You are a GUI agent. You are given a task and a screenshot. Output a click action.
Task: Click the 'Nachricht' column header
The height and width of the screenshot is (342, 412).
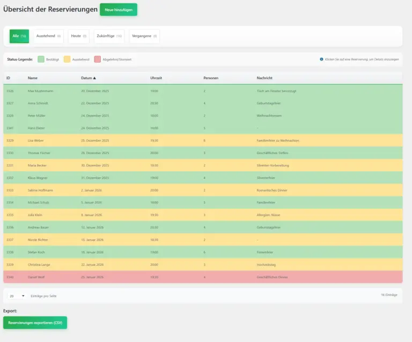click(x=264, y=78)
